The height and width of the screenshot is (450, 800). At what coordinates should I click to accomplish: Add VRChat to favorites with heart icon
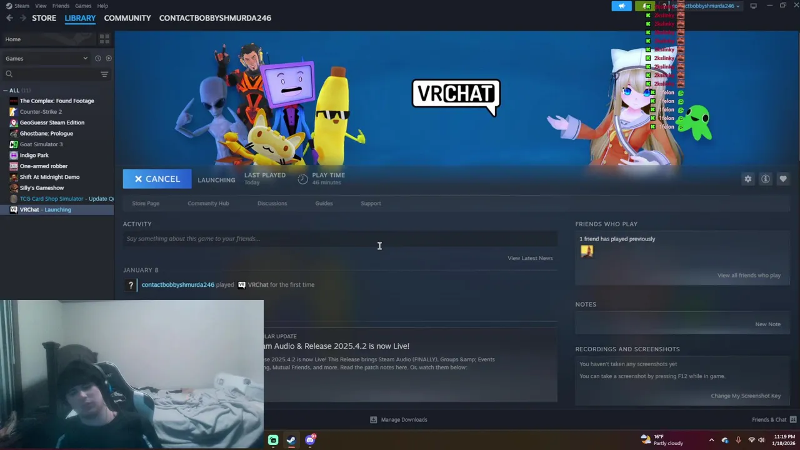(782, 179)
